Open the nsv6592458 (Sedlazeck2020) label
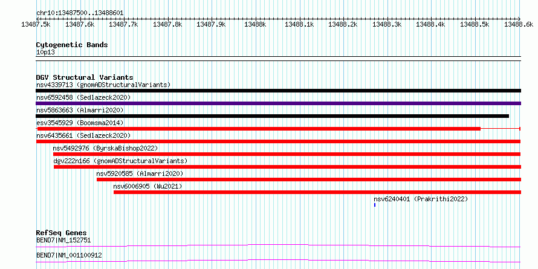This screenshot has height=269, width=538. pos(83,97)
